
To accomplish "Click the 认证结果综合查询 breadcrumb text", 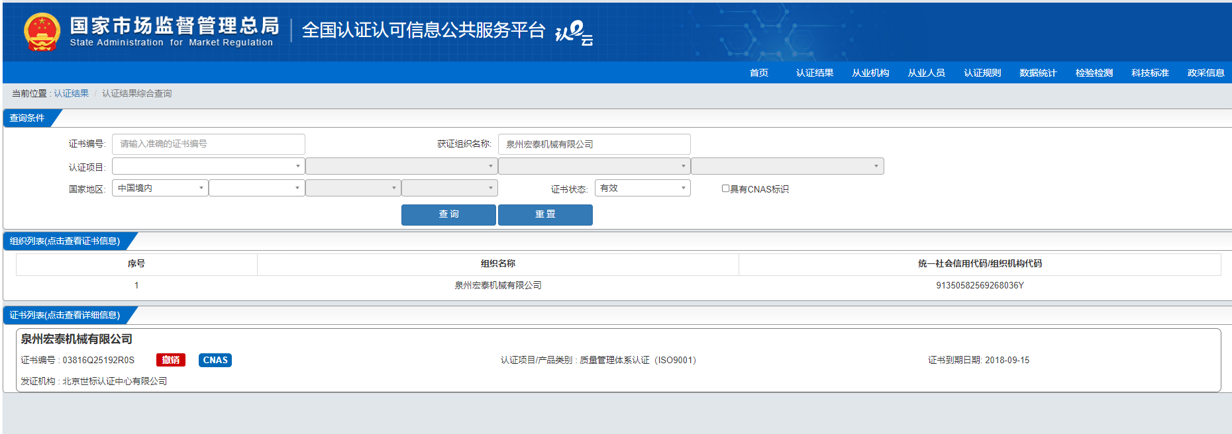I will [136, 93].
